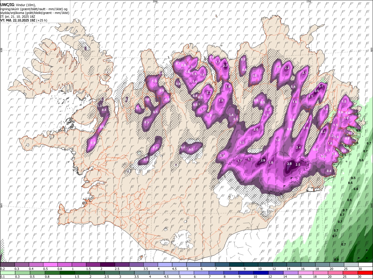Pick the 0.5–0.8 medium green rain legend swatch

[x=37, y=273]
